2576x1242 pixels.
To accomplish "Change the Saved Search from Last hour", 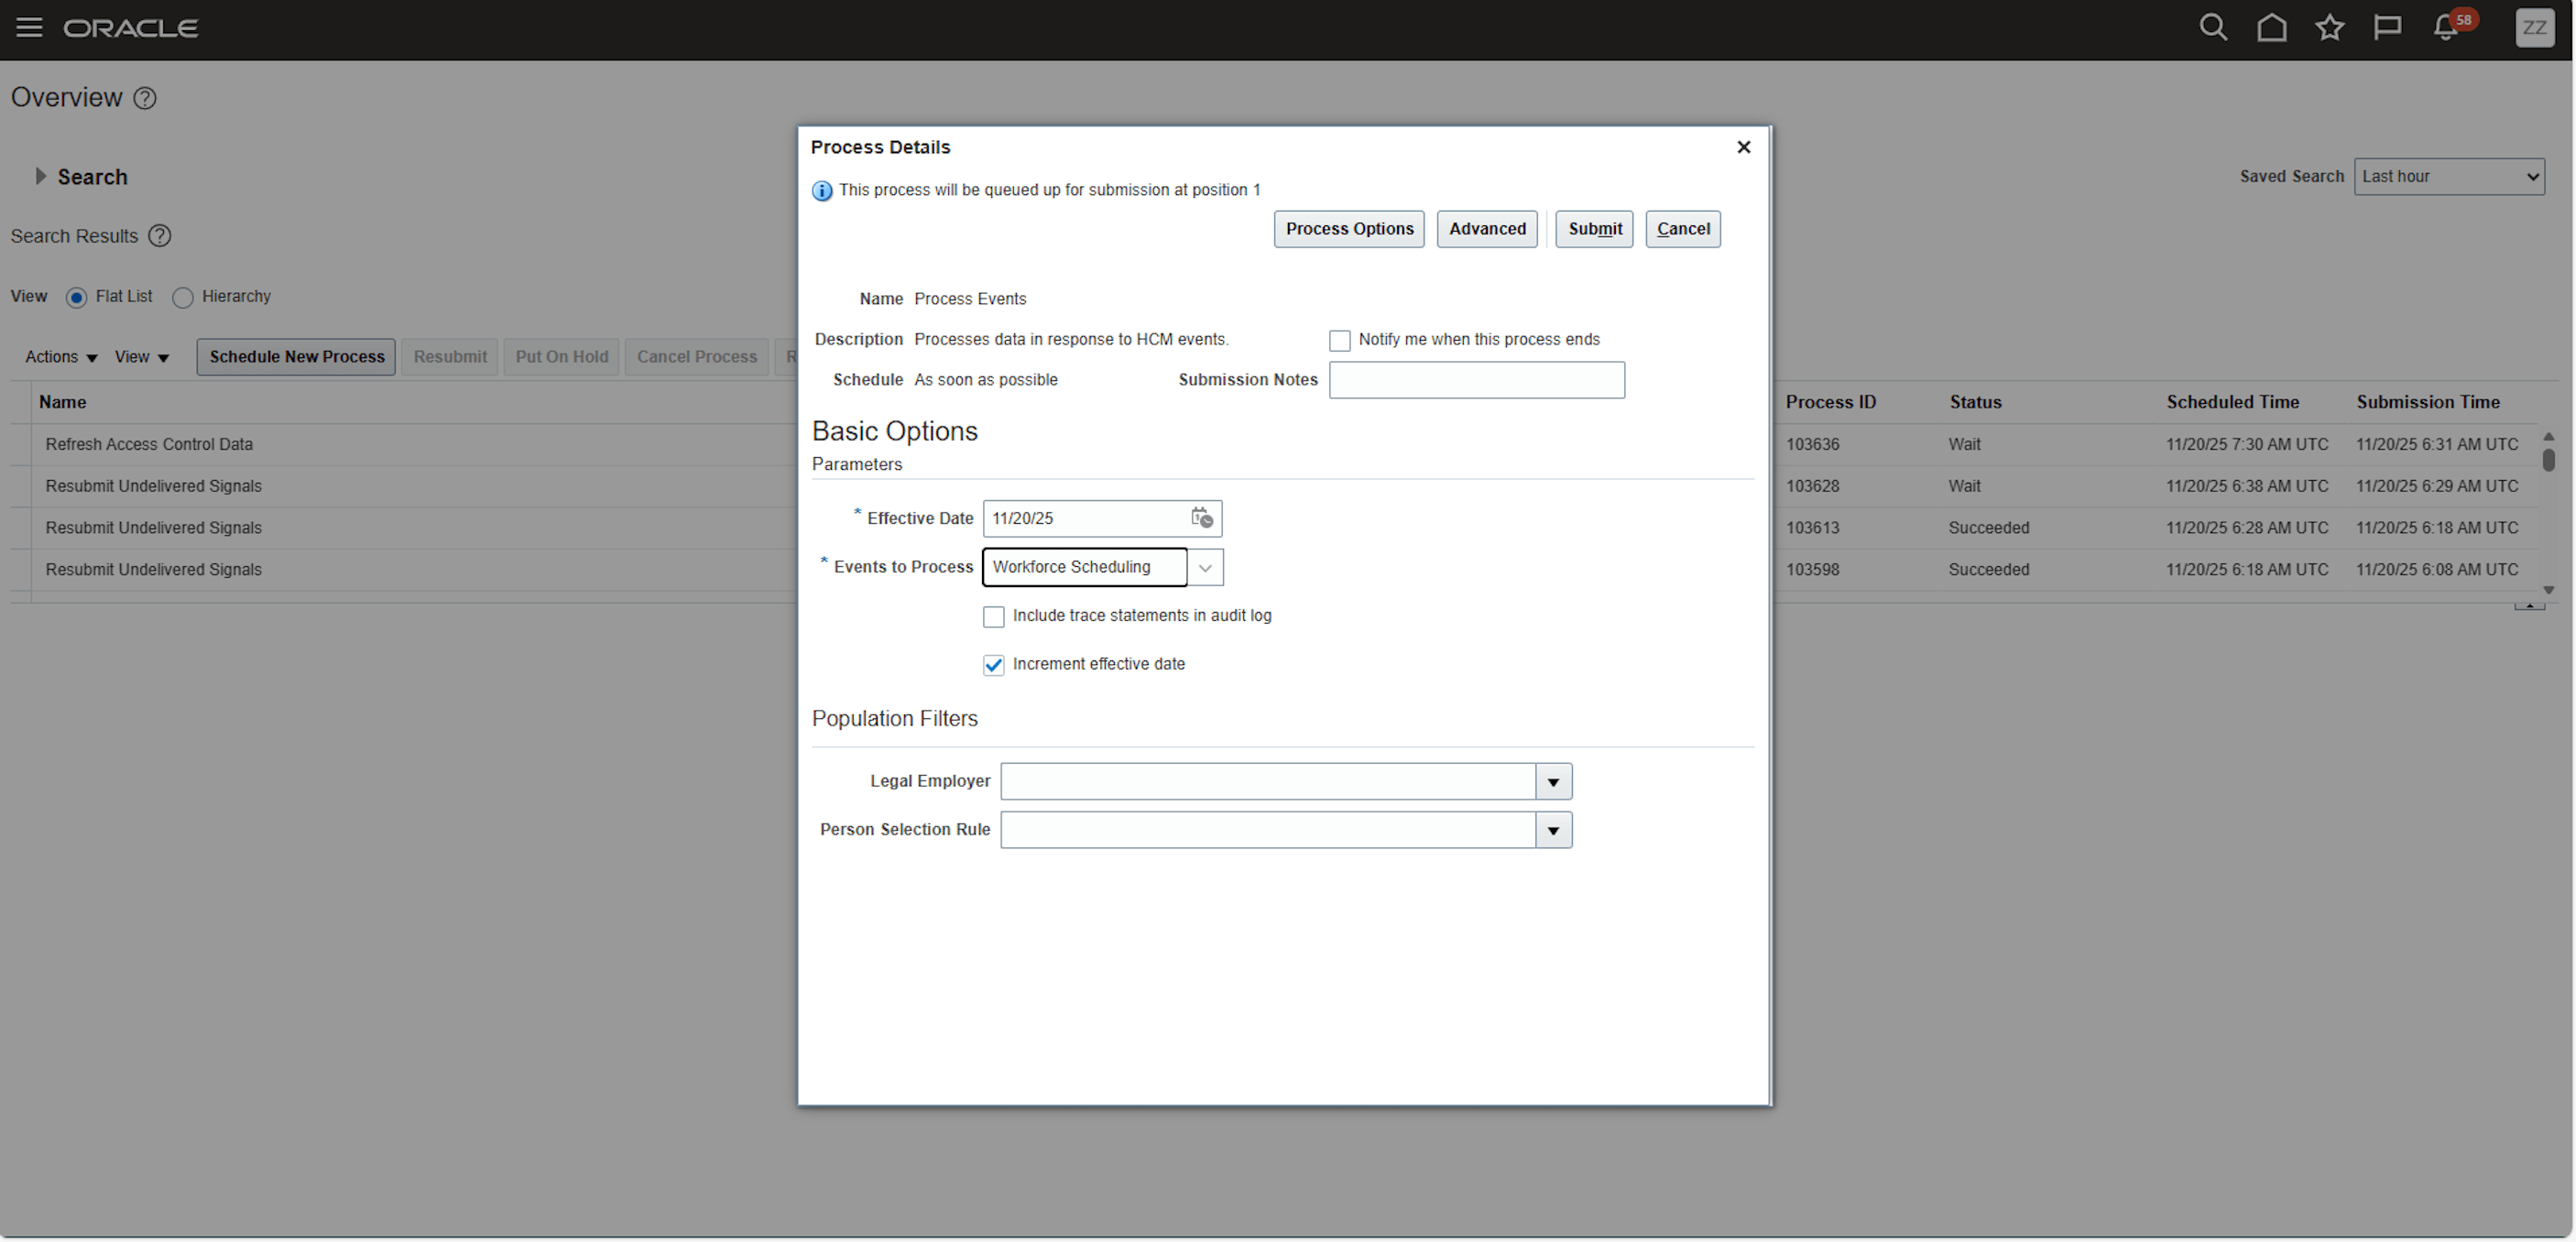I will tap(2449, 176).
